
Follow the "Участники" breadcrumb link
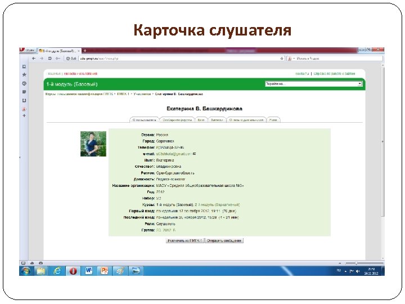click(x=142, y=94)
